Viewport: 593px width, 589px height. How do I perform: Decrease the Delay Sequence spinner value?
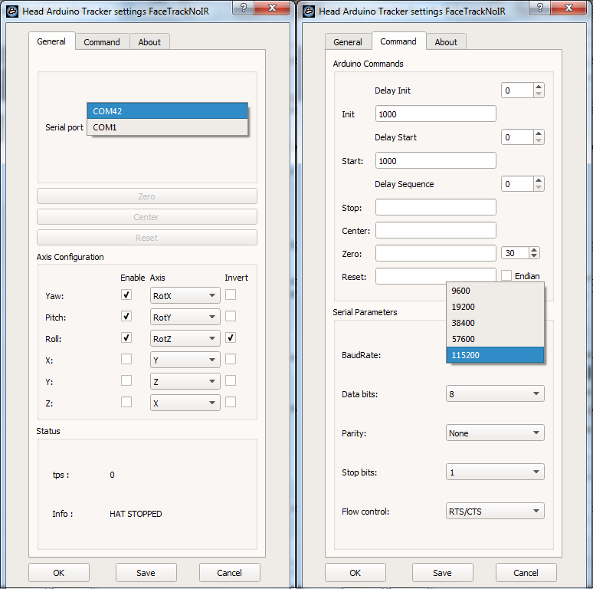539,187
